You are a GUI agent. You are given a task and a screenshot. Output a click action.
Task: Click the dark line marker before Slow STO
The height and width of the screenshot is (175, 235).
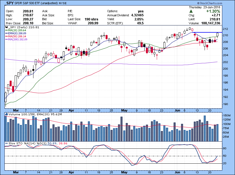(7, 143)
